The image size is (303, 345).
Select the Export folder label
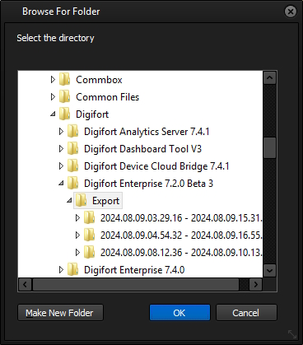pyautogui.click(x=105, y=201)
